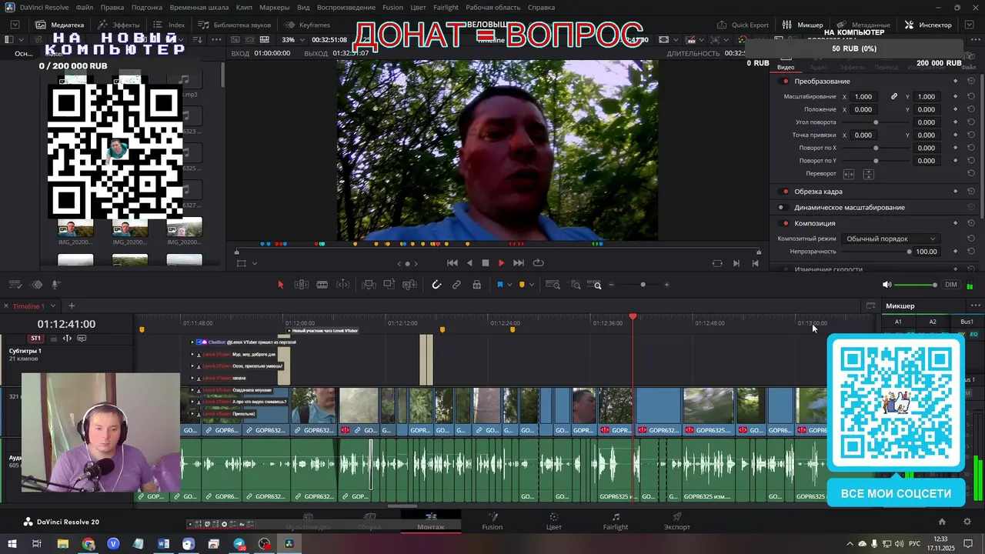Click the detail zoom icon
Screen dimensions: 985x554
[576, 285]
